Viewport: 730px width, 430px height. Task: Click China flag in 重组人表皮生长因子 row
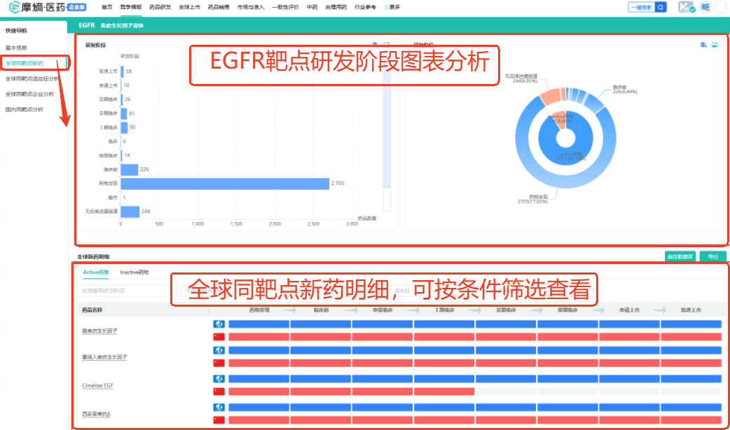pos(219,363)
